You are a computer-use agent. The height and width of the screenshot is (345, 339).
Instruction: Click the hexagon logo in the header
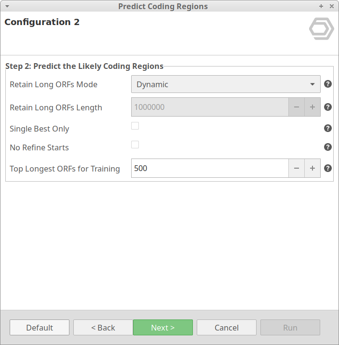click(321, 29)
